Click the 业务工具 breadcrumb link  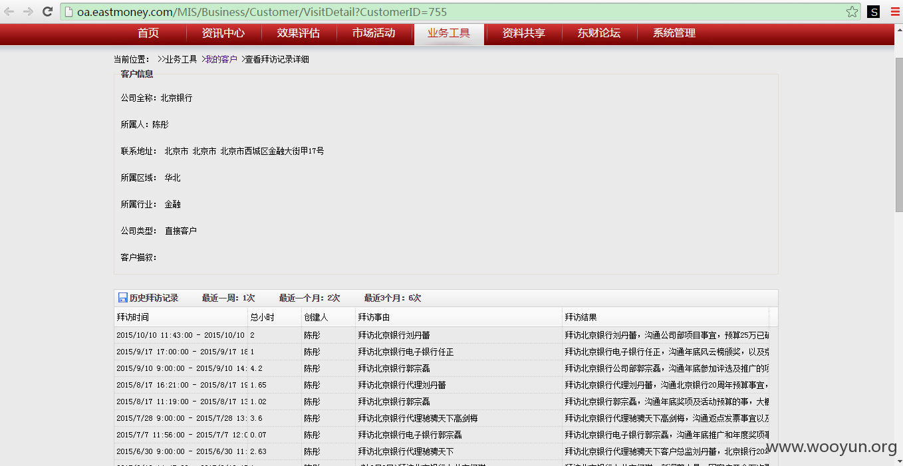pyautogui.click(x=181, y=59)
